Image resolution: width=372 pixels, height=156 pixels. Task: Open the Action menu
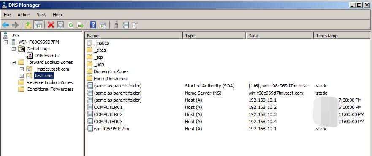click(x=24, y=15)
